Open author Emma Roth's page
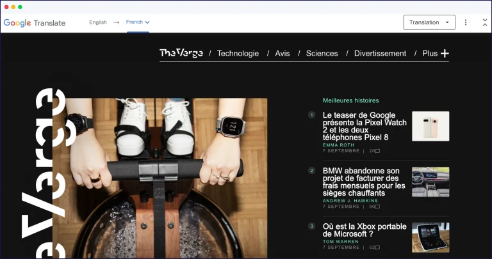492x259 pixels. click(x=338, y=145)
